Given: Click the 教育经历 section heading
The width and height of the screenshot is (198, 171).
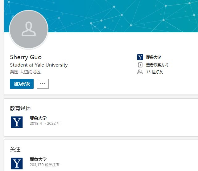Looking at the screenshot, I should (20, 108).
